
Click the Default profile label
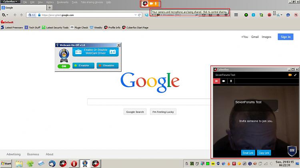point(7,22)
